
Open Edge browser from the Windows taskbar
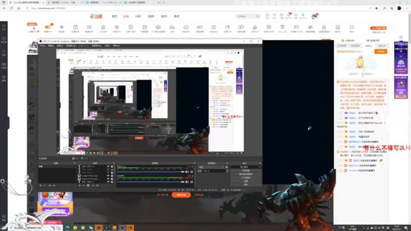(x=67, y=227)
